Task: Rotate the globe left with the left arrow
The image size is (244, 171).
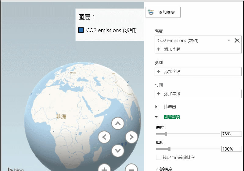Action: coord(104,137)
